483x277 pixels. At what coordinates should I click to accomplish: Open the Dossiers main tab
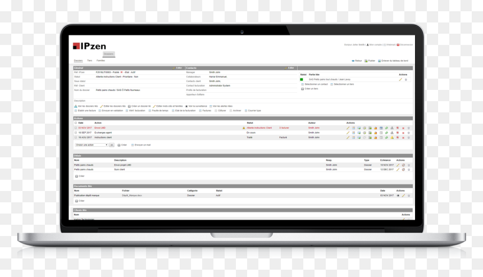(108, 54)
